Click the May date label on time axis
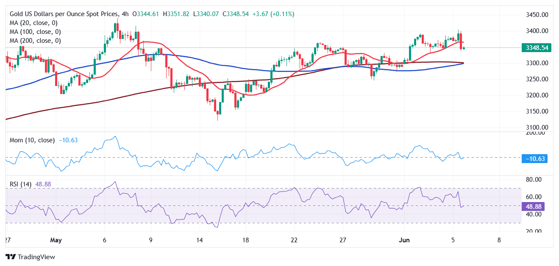Image resolution: width=559 pixels, height=266 pixels. pos(56,240)
